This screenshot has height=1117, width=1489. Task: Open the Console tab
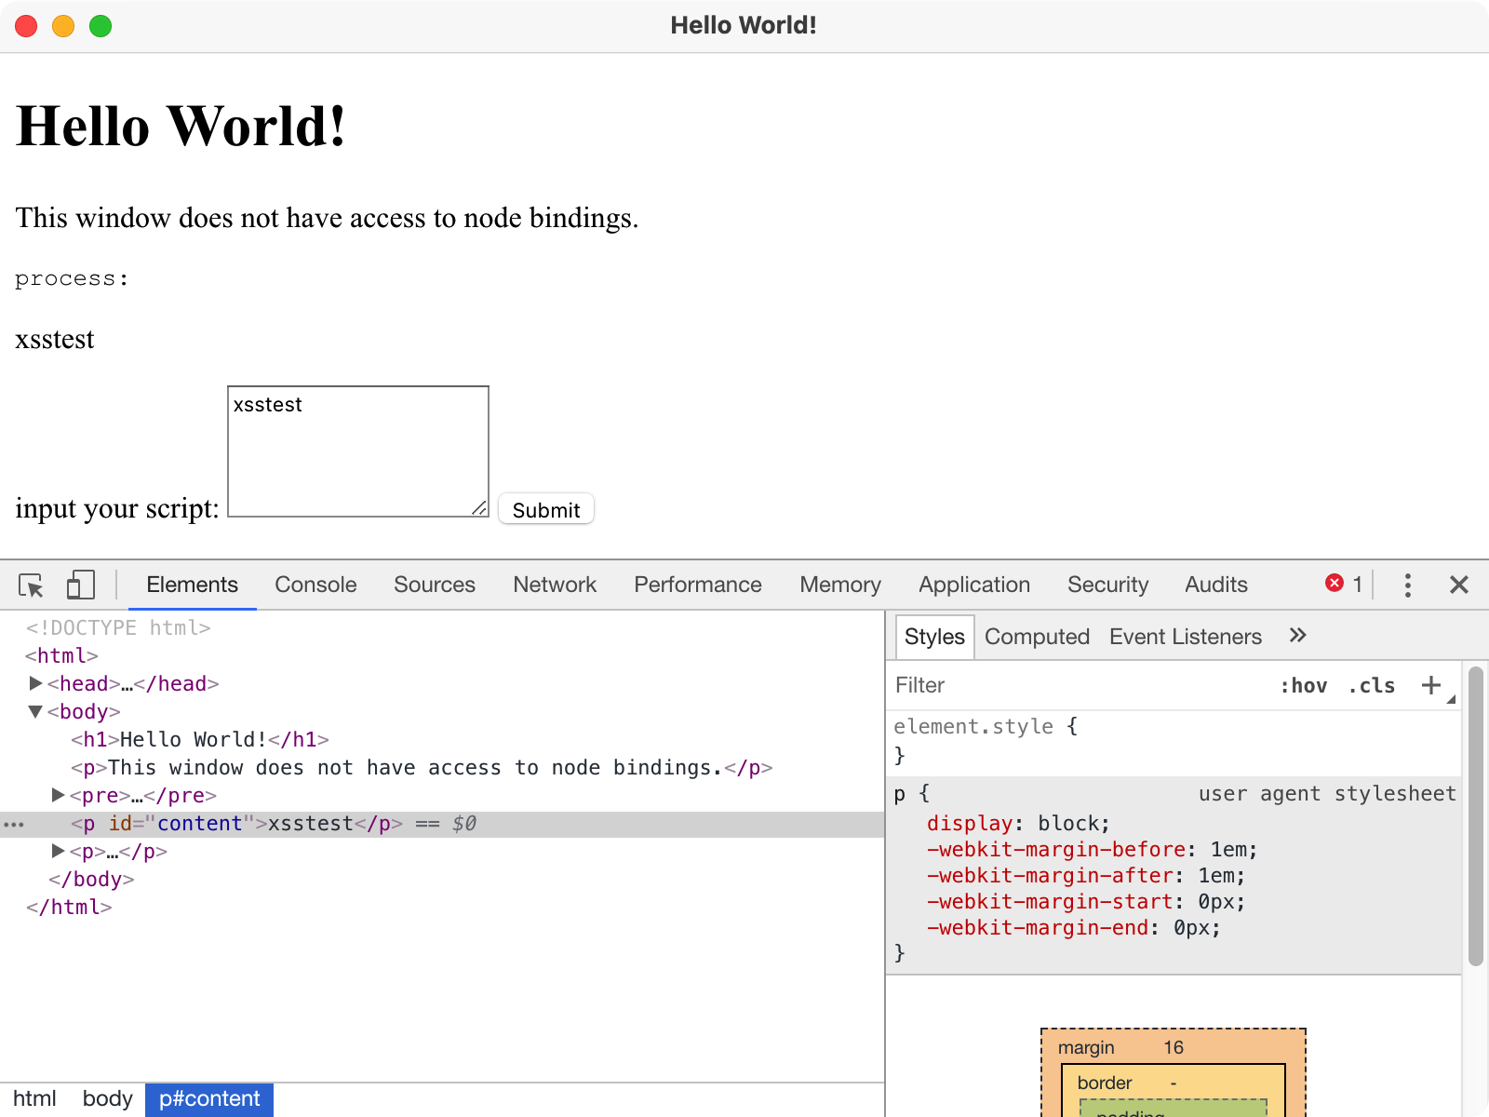pyautogui.click(x=315, y=585)
